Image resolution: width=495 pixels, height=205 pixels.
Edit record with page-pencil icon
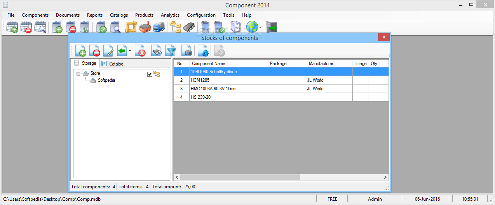pos(108,51)
